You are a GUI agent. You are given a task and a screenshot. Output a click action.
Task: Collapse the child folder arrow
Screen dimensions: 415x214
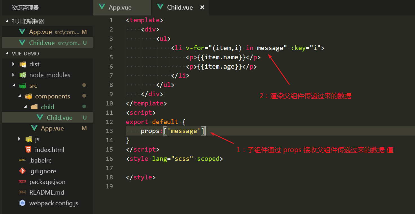point(25,107)
